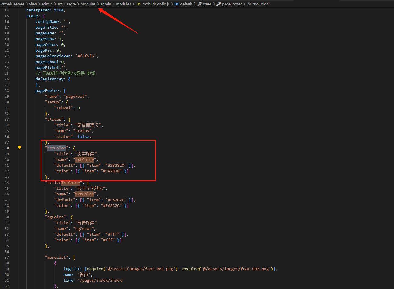Click the default symbol breadcrumb
Image resolution: width=394 pixels, height=289 pixels.
(x=183, y=4)
